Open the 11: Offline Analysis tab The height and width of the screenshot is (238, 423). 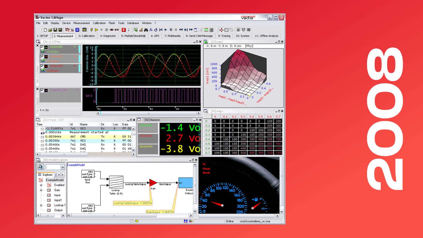pyautogui.click(x=266, y=36)
